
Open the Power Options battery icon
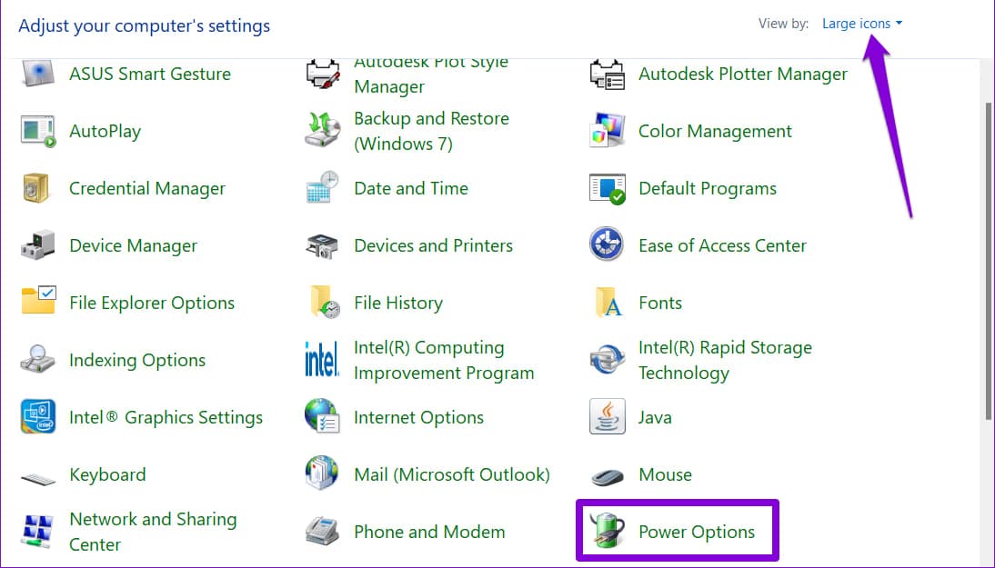(606, 532)
